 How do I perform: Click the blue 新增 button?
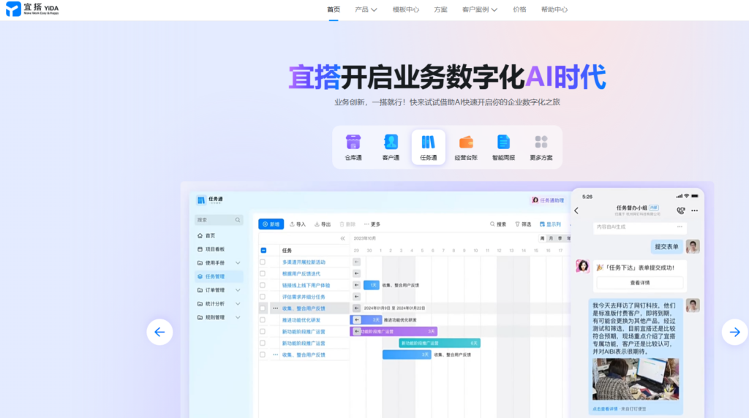[271, 224]
